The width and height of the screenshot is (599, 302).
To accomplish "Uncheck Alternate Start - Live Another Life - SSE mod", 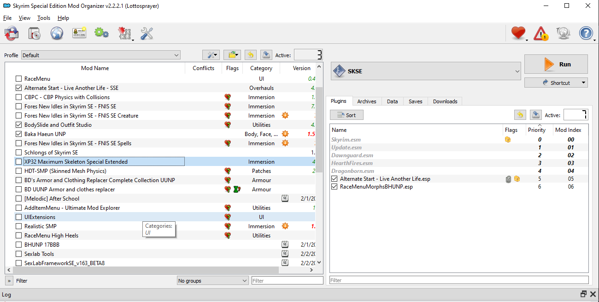I will [18, 88].
